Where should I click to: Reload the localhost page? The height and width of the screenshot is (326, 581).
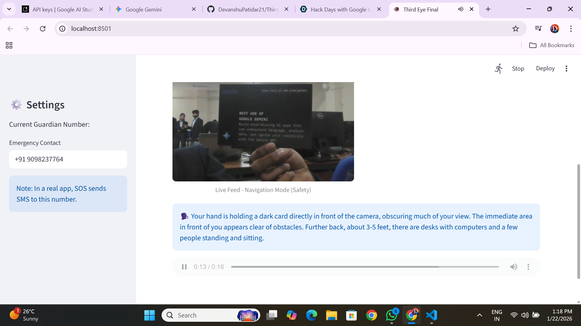[x=43, y=29]
